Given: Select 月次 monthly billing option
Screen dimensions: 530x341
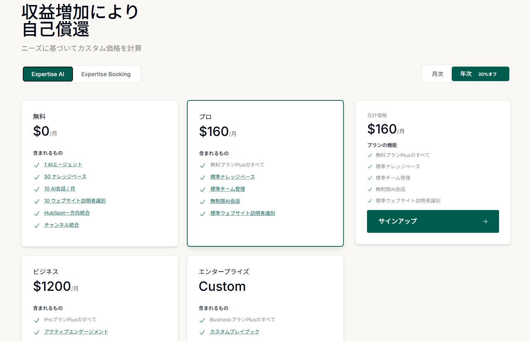Looking at the screenshot, I should coord(437,74).
